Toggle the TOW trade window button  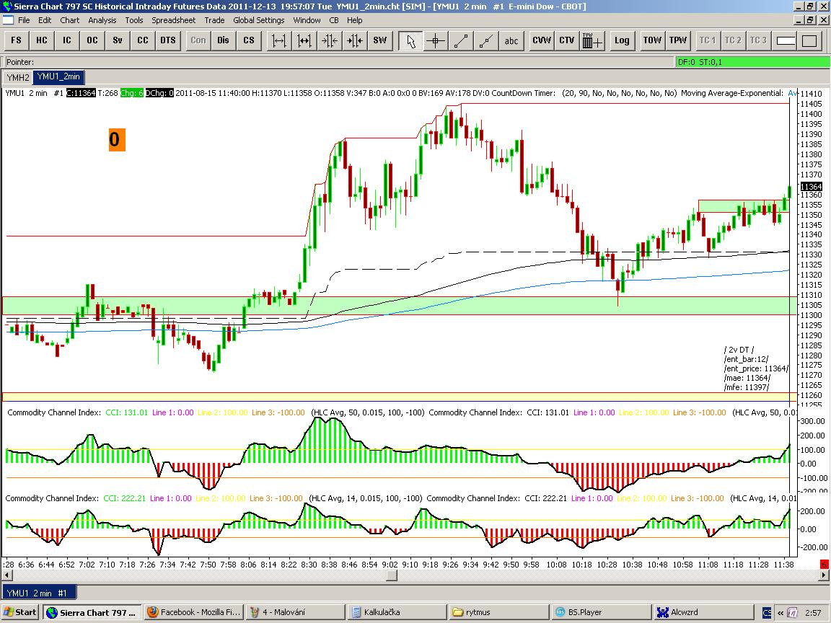point(652,40)
